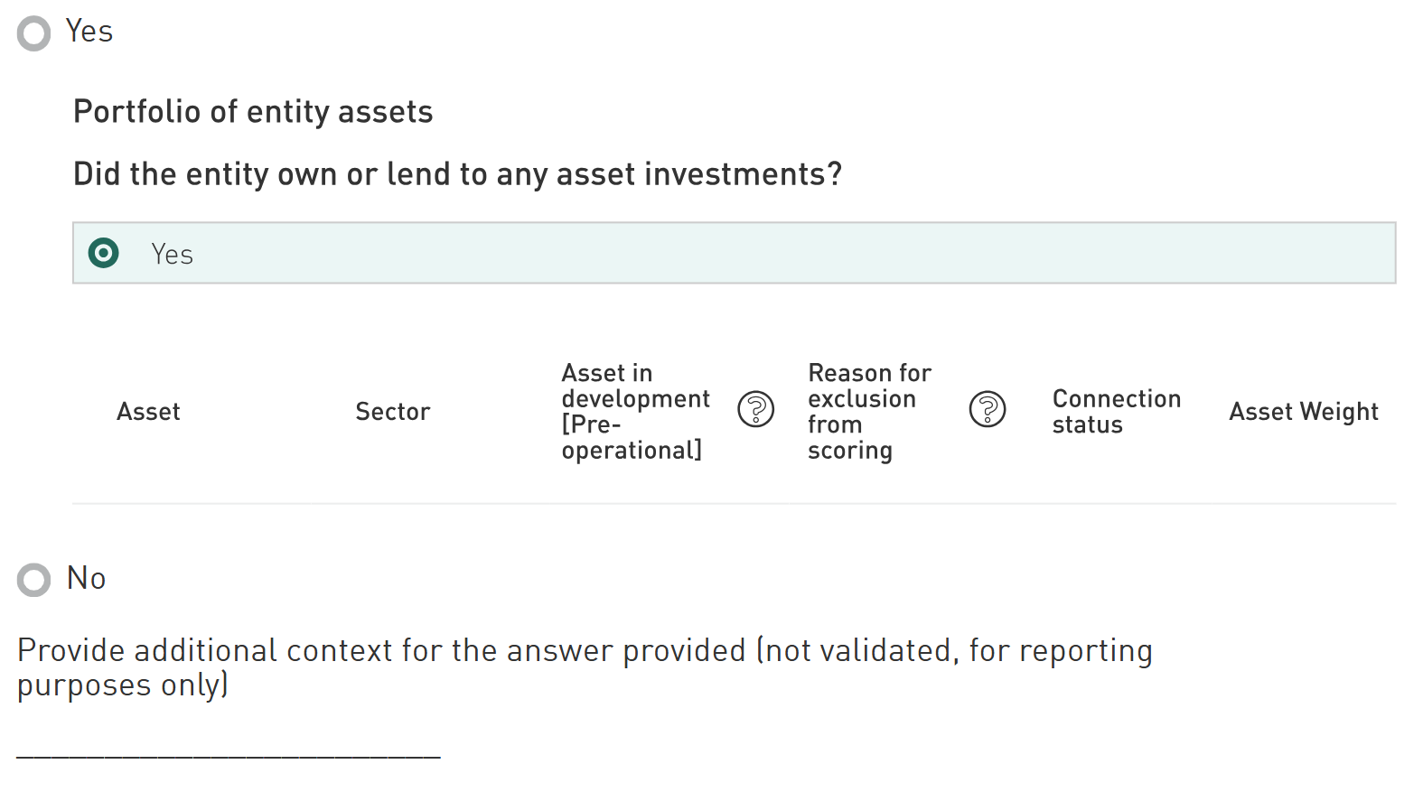Click Asset in development [Pre-operational] header

tap(635, 412)
